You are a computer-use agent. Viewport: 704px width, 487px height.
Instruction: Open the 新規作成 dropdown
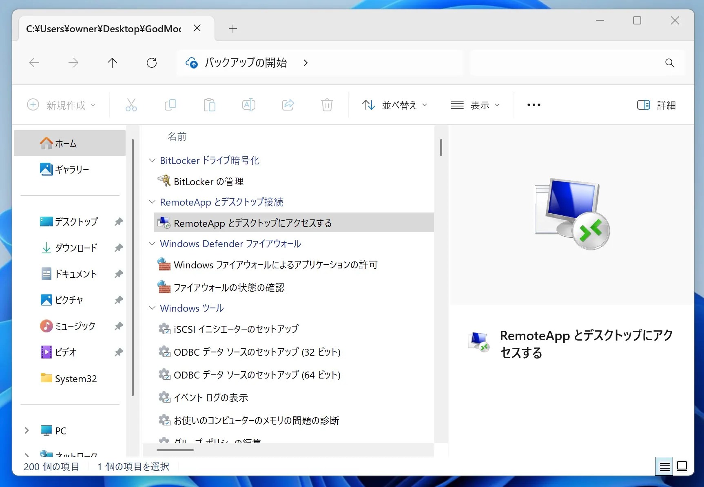tap(62, 105)
